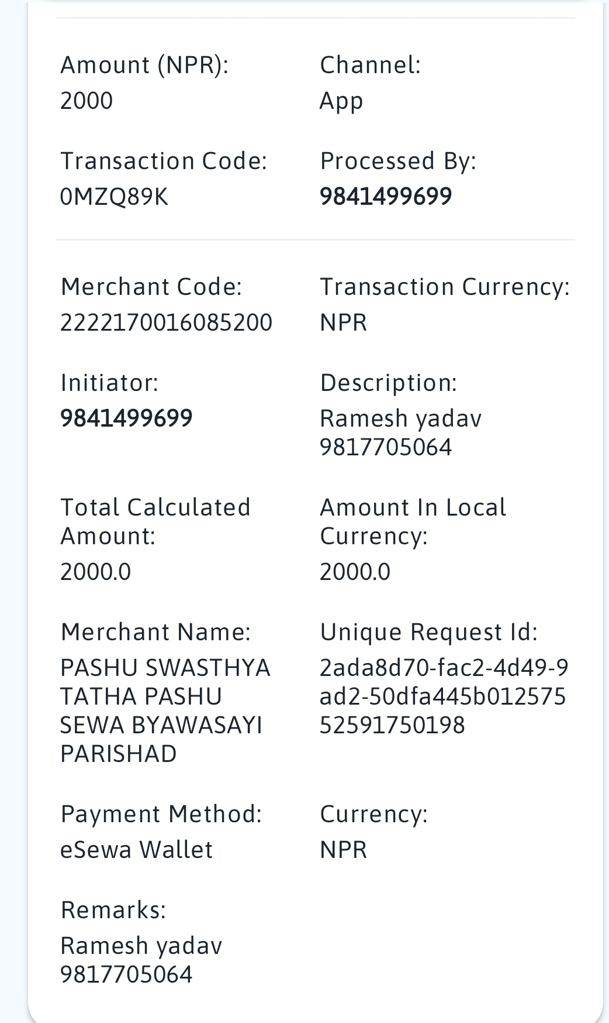Tap the Merchant Name label
This screenshot has height=1023, width=609.
tap(155, 632)
